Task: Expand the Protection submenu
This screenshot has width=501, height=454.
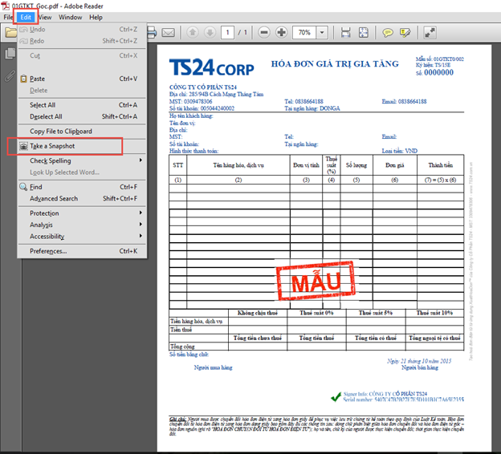Action: (82, 213)
